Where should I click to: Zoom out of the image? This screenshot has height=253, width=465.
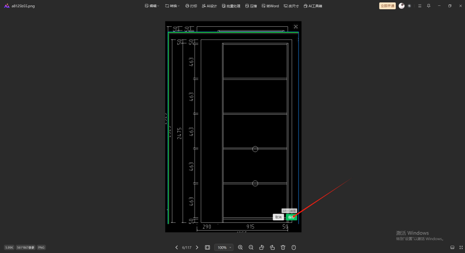point(251,247)
